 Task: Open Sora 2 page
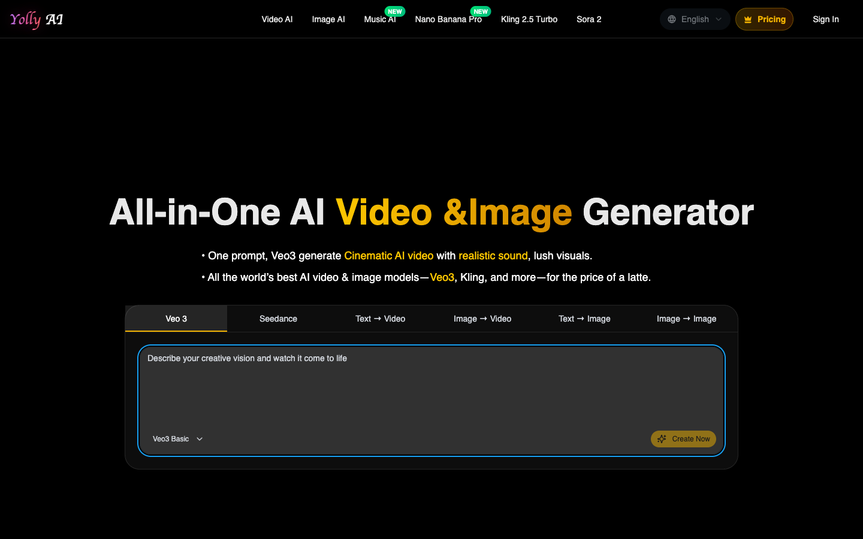click(589, 19)
